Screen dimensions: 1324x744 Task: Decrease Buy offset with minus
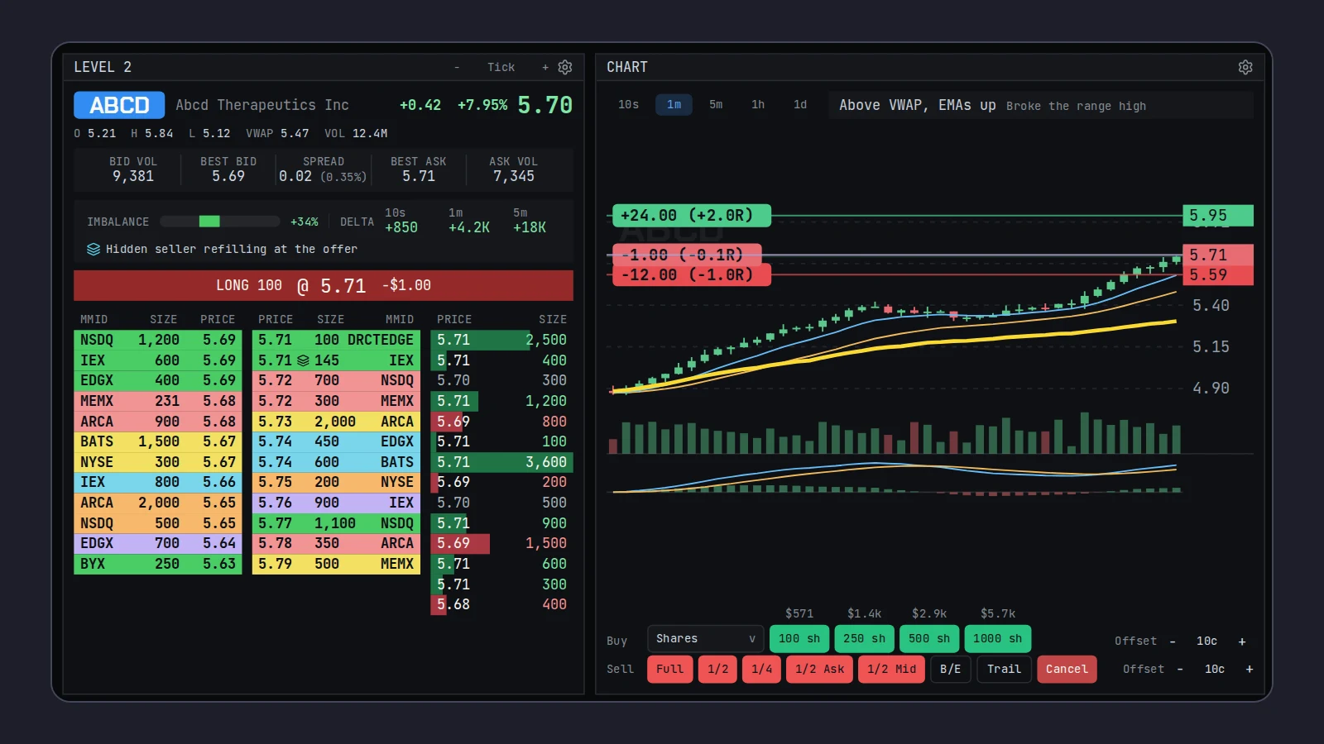[1173, 641]
